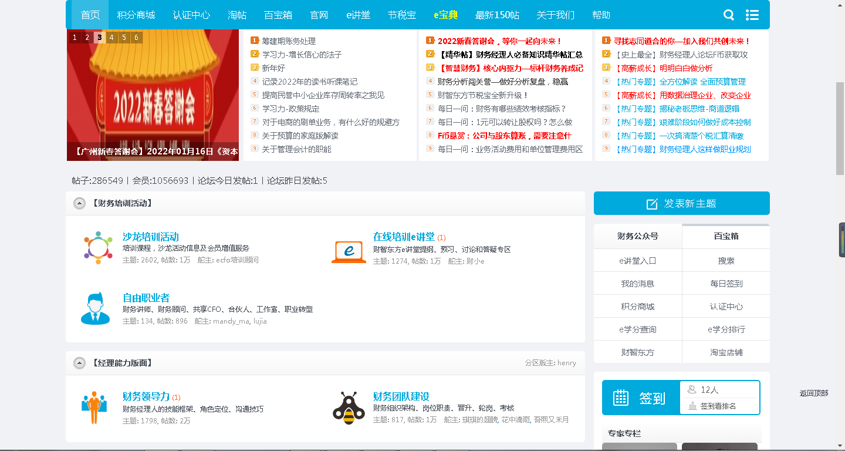Click the 发表新主题 button
This screenshot has width=845, height=451.
tap(682, 203)
